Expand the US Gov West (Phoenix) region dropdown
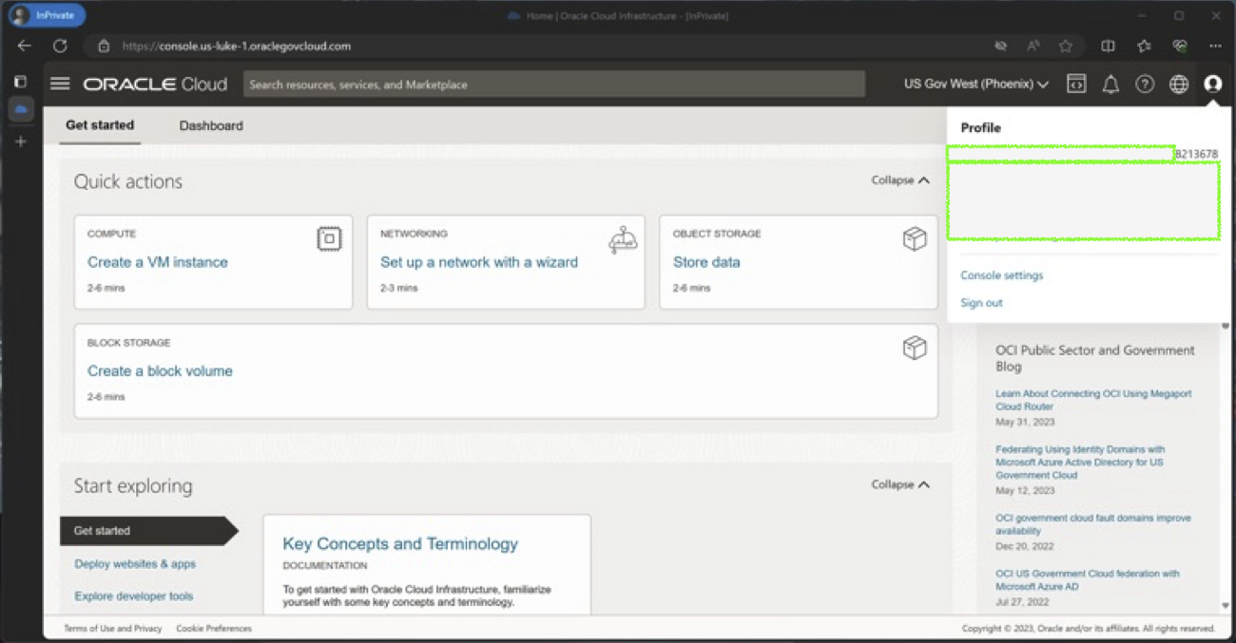This screenshot has height=643, width=1236. (x=975, y=85)
